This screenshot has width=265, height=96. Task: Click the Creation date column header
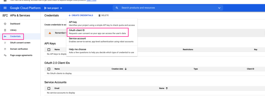pyautogui.click(x=117, y=69)
